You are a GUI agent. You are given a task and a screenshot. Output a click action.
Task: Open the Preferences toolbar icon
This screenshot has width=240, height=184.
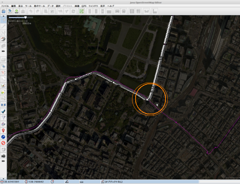[52, 11]
